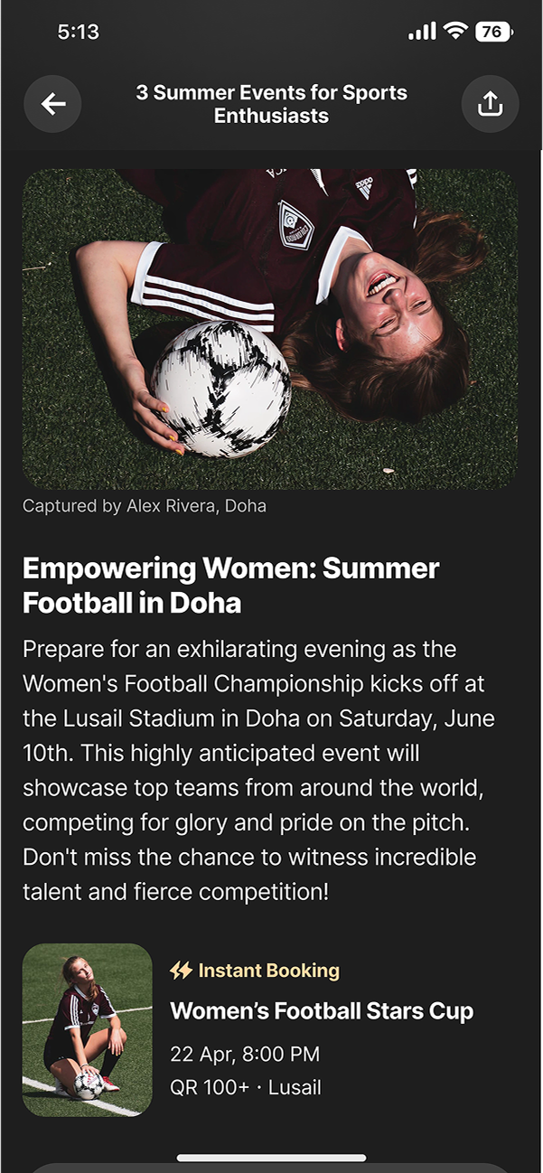Open the kneeling player event thumbnail
The width and height of the screenshot is (543, 1173).
tap(88, 1029)
